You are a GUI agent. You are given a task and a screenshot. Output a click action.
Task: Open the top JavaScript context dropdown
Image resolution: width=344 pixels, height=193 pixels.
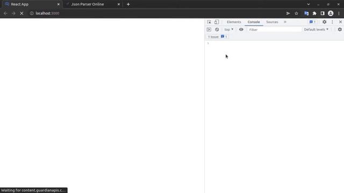(229, 29)
